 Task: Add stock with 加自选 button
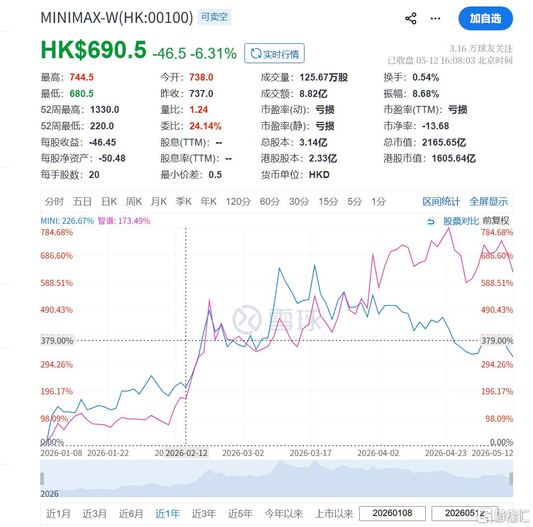(x=485, y=18)
